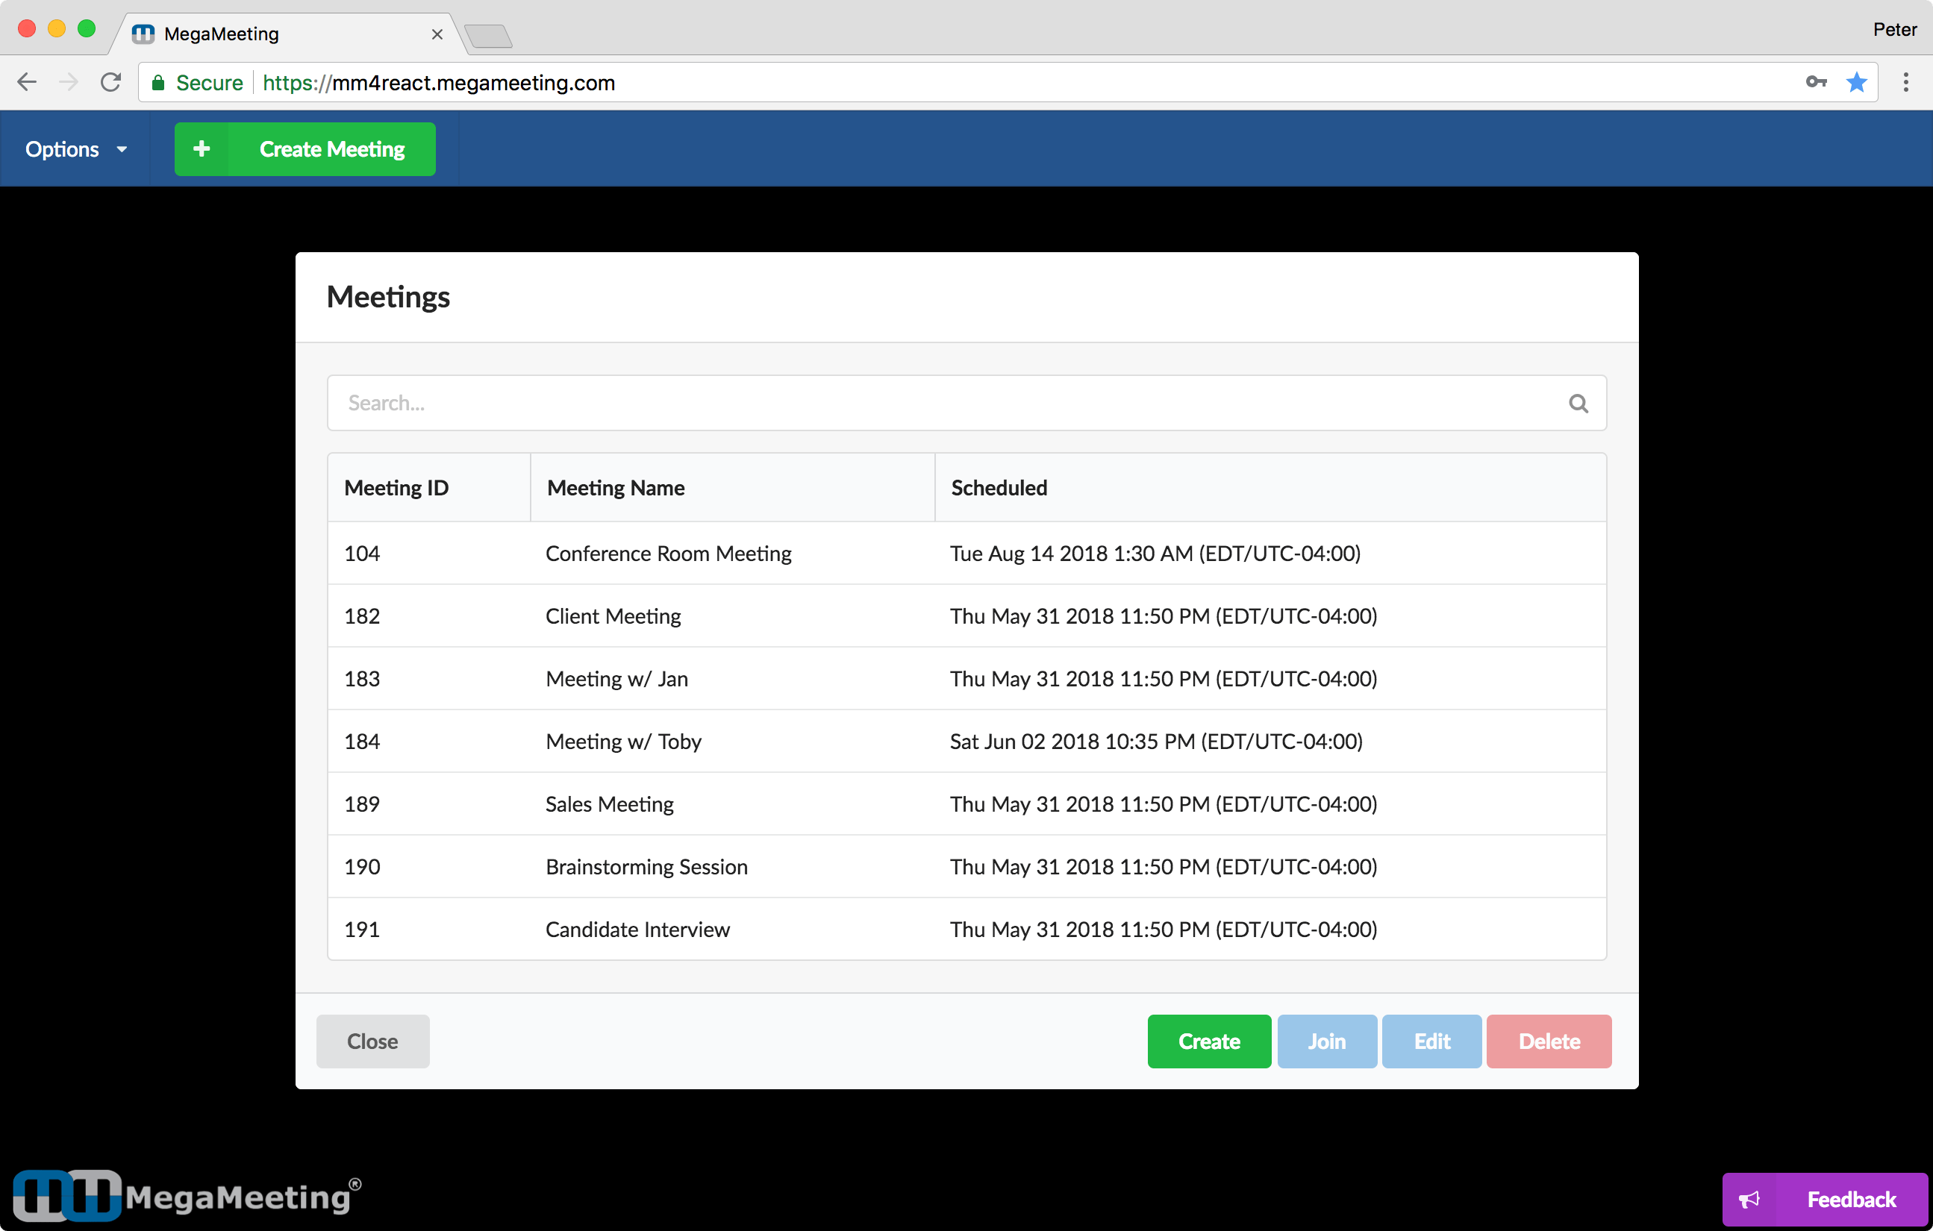Click the Peter account name
The width and height of the screenshot is (1933, 1231).
(x=1895, y=29)
